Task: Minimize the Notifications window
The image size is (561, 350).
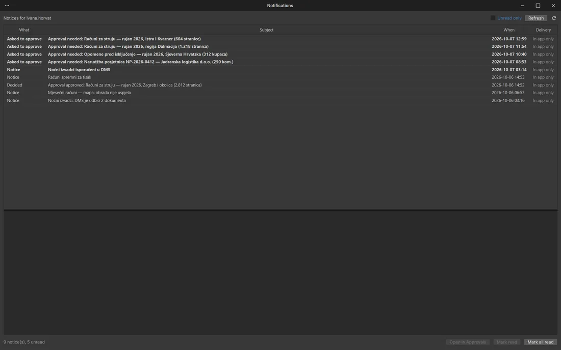Action: [522, 6]
